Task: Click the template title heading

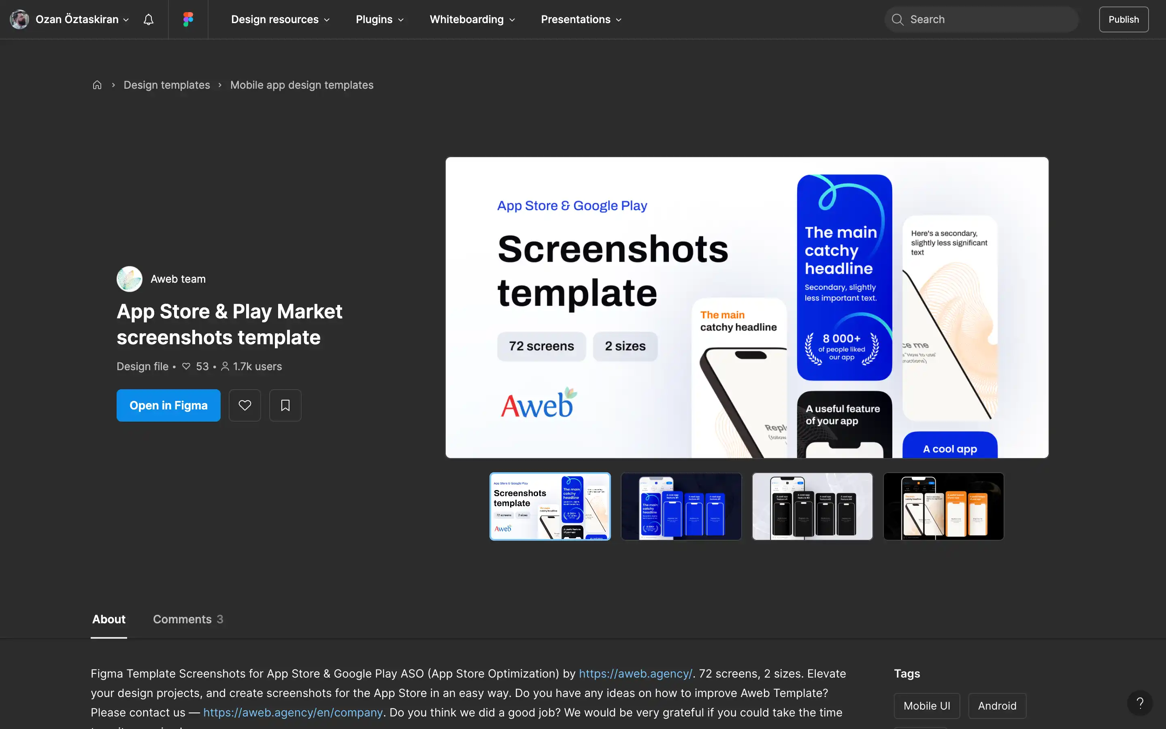Action: point(229,324)
